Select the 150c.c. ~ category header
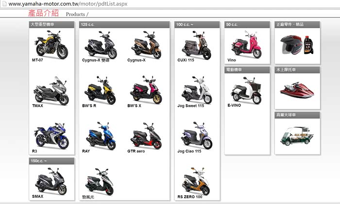Viewport: 340px width, 204px height. click(x=51, y=161)
